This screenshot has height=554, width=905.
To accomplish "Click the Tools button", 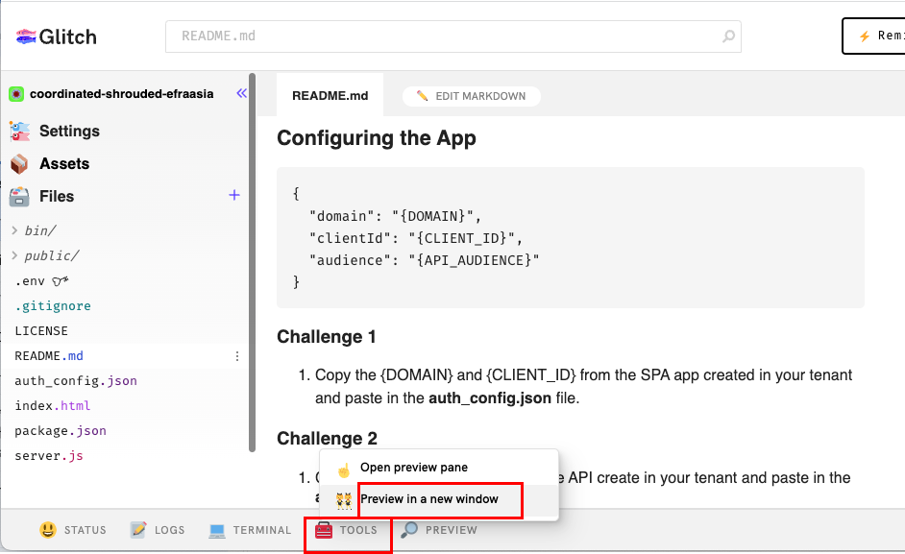I will click(x=347, y=530).
